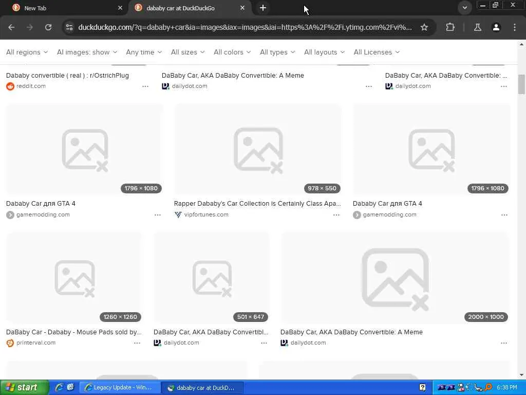Screen dimensions: 526x395
Task: Open the browser profile icon
Action: coord(496,27)
